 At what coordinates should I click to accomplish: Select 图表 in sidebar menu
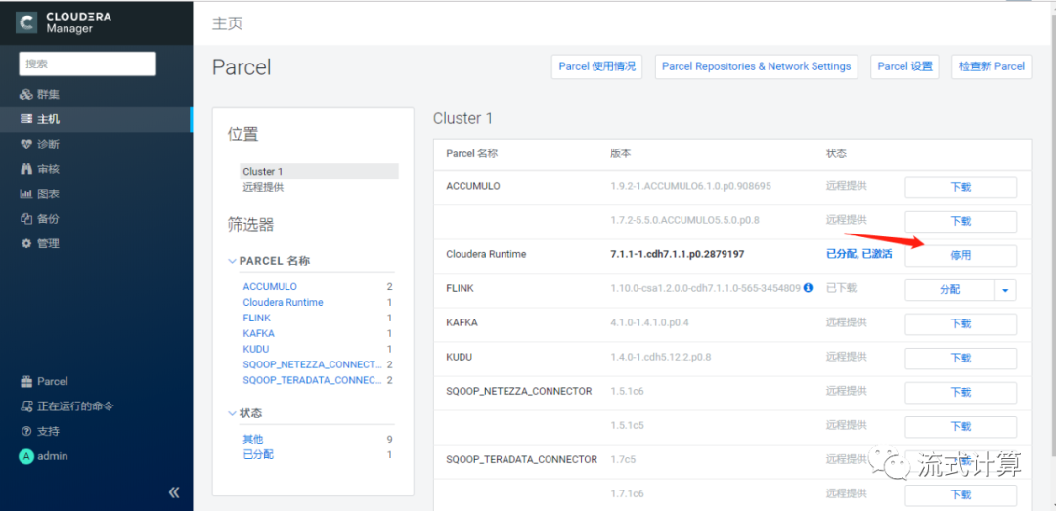49,193
